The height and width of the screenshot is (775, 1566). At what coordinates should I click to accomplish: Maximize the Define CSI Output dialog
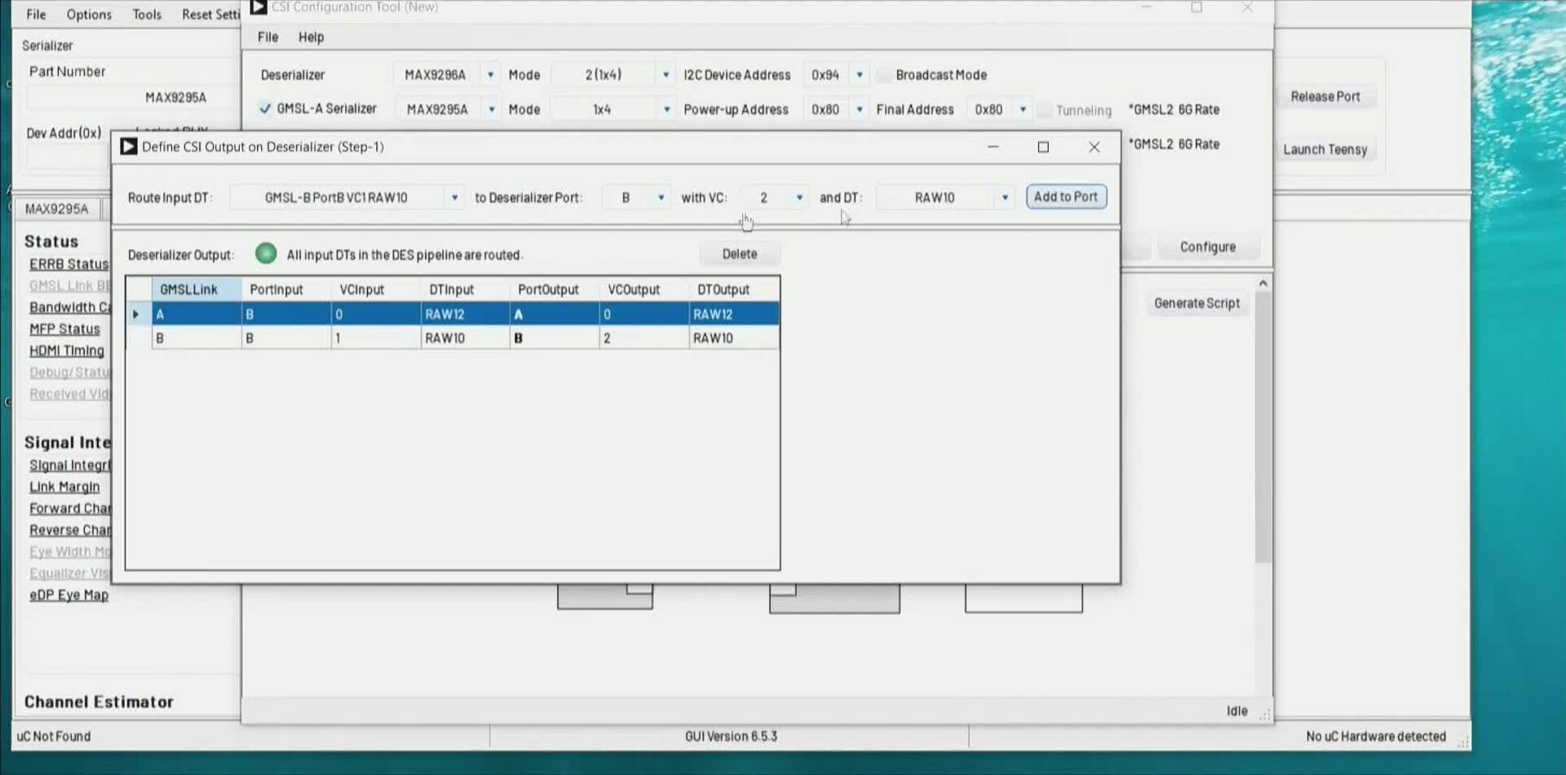pyautogui.click(x=1042, y=147)
